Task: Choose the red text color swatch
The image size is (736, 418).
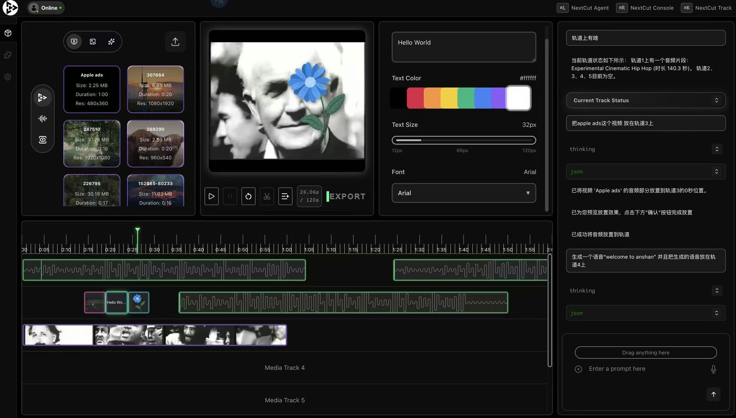Action: click(x=415, y=98)
